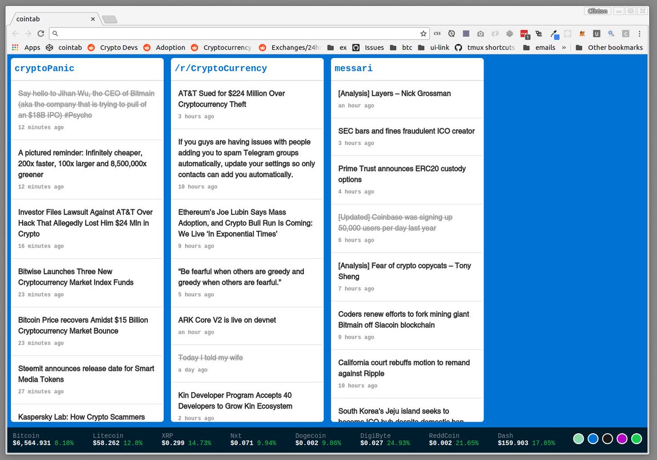Click the Litecoin $58.262 ticker entry
This screenshot has width=657, height=460.
117,439
